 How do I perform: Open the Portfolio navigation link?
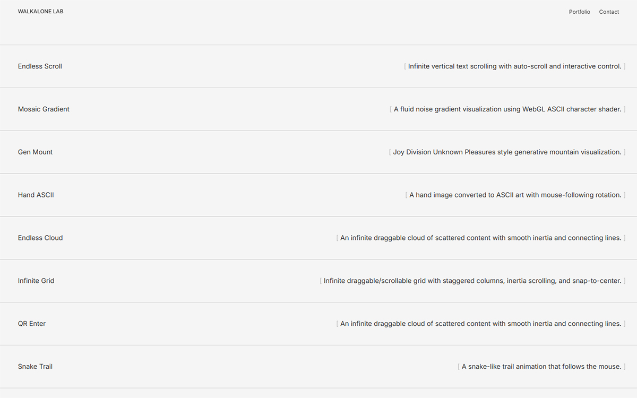pyautogui.click(x=579, y=12)
